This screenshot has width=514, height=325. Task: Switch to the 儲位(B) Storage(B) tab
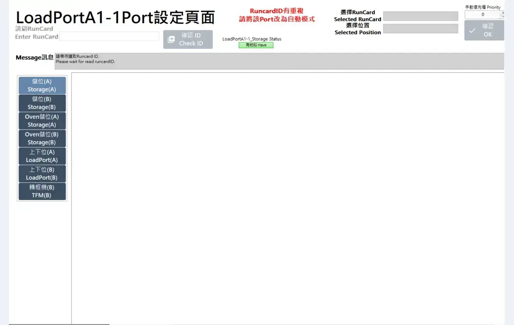point(42,103)
